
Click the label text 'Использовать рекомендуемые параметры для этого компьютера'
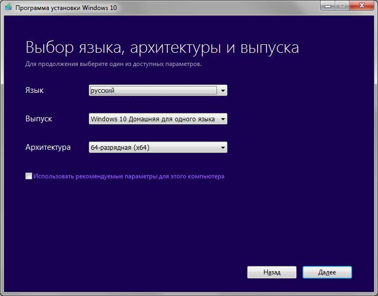(x=129, y=176)
